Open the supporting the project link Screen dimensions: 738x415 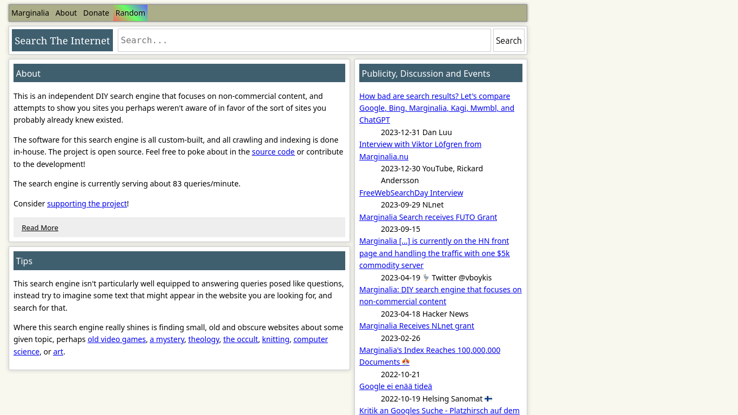coord(87,204)
